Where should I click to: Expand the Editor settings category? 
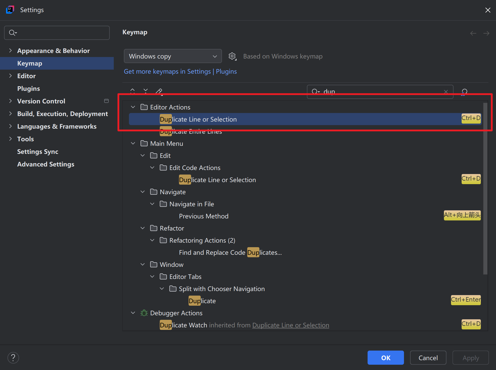10,76
